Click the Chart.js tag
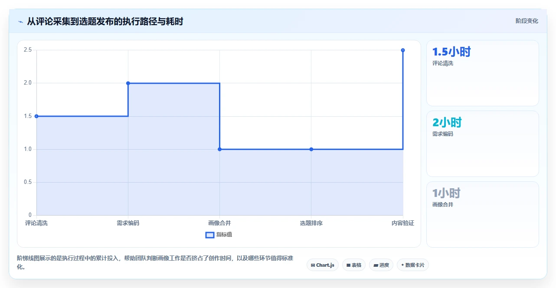 click(x=323, y=265)
